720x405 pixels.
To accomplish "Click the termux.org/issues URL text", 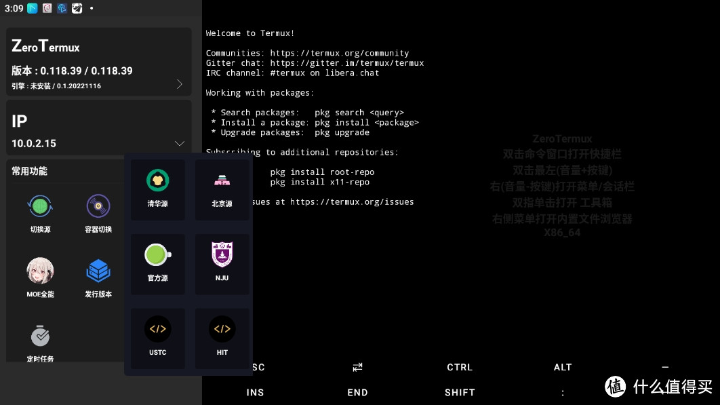I will 352,201.
